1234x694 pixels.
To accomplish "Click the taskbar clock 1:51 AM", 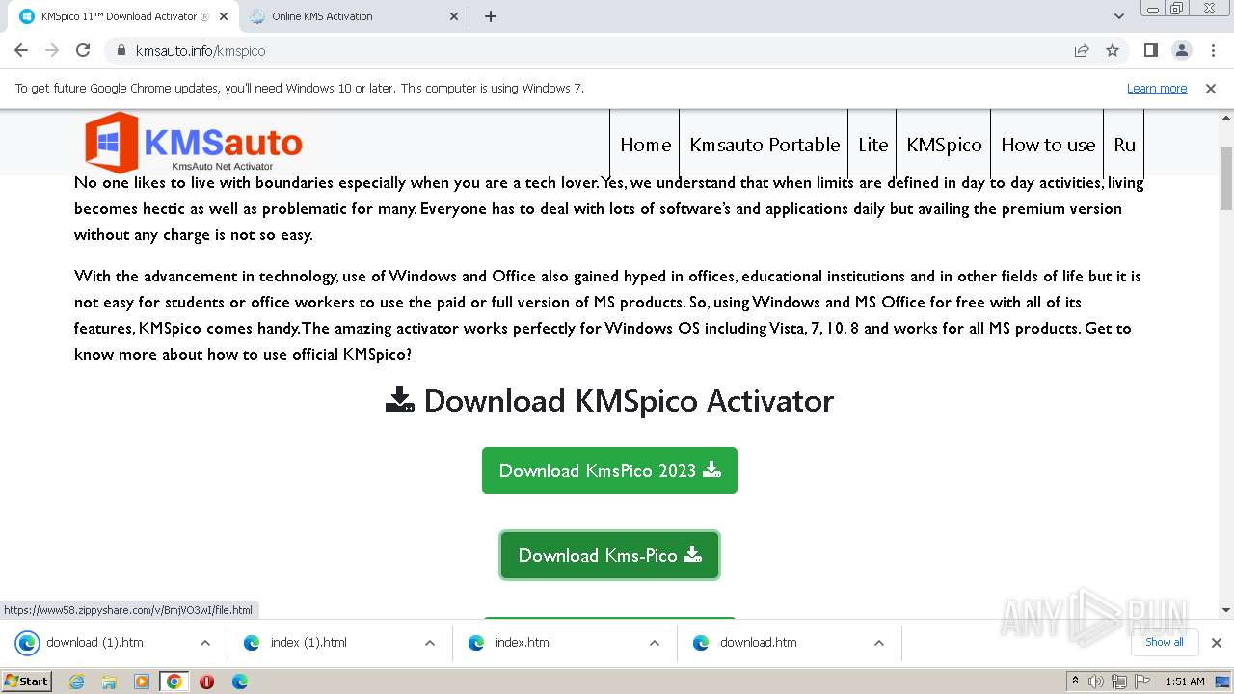I will (x=1185, y=681).
